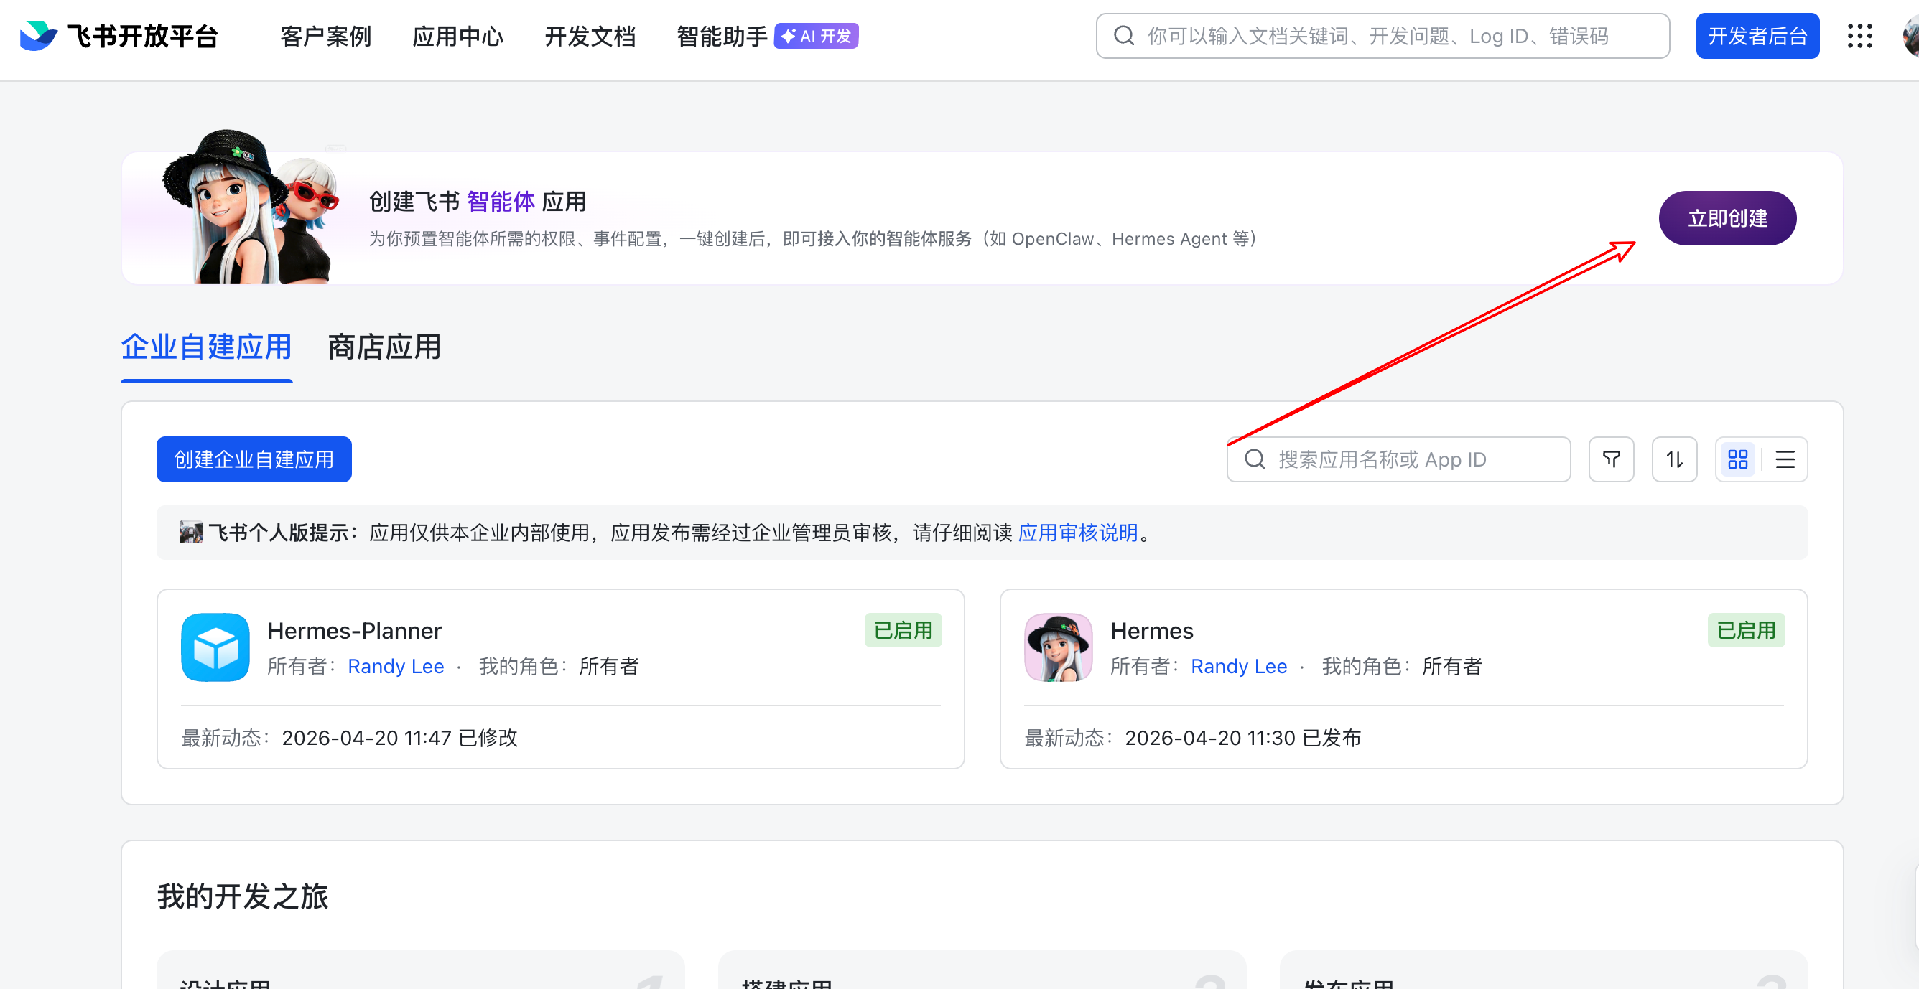Viewport: 1919px width, 989px height.
Task: Select the 企业自建应用 tab
Action: pyautogui.click(x=206, y=347)
